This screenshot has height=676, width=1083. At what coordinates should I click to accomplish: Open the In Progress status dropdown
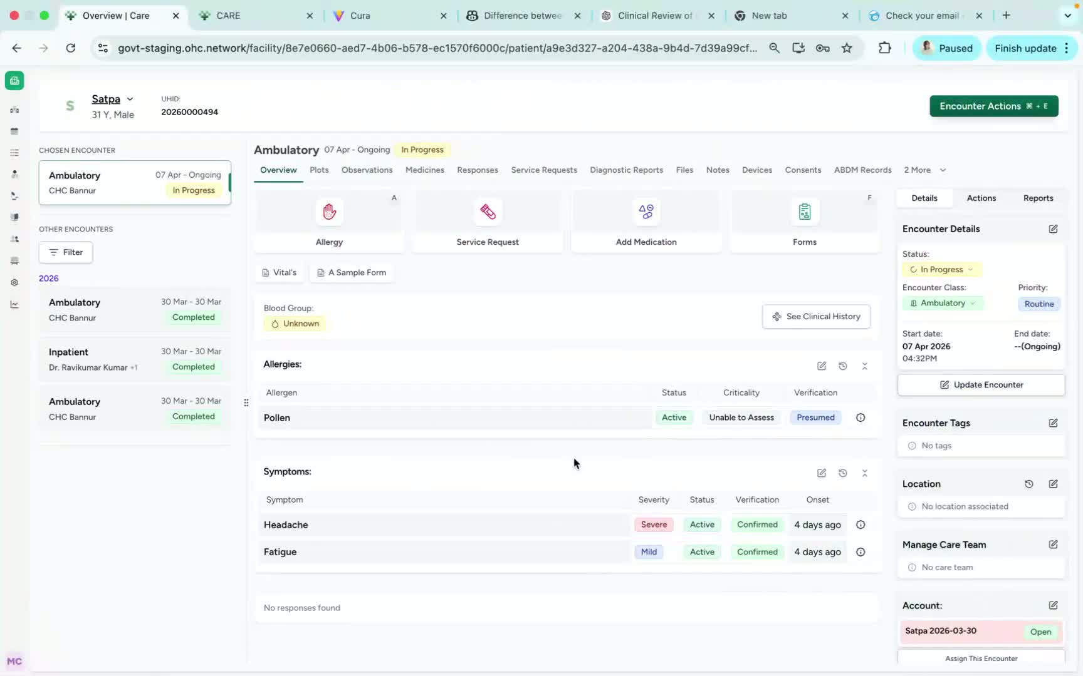(x=942, y=270)
